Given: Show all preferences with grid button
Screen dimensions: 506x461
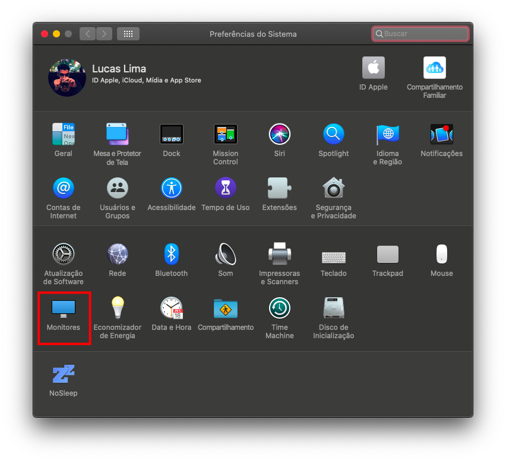Looking at the screenshot, I should (128, 34).
